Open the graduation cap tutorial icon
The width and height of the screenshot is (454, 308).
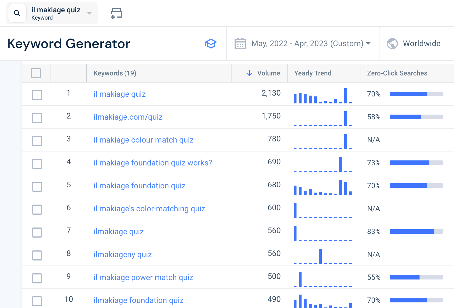tap(211, 44)
